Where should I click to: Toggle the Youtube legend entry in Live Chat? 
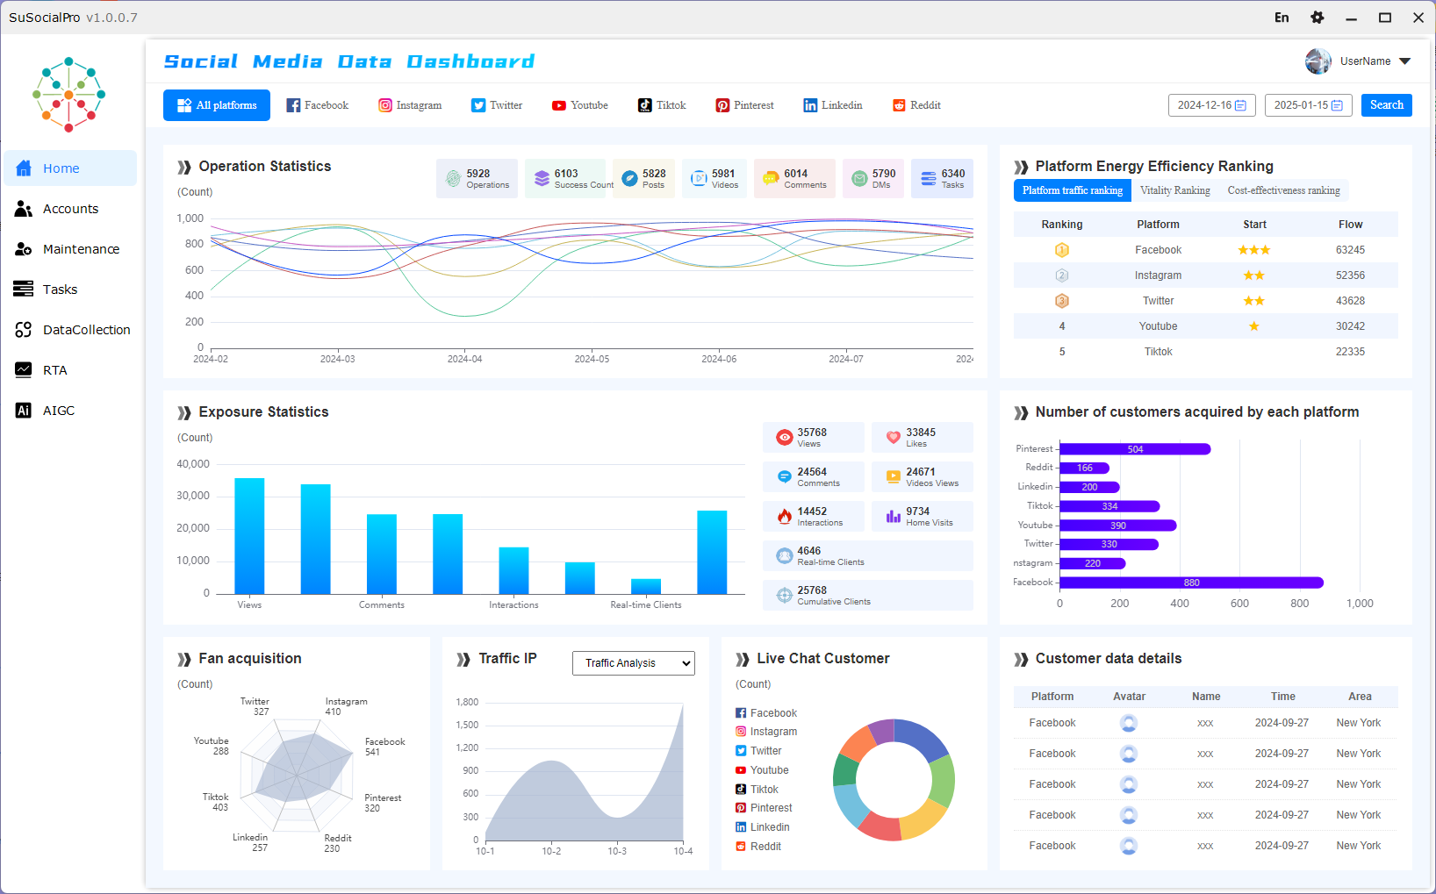click(762, 770)
